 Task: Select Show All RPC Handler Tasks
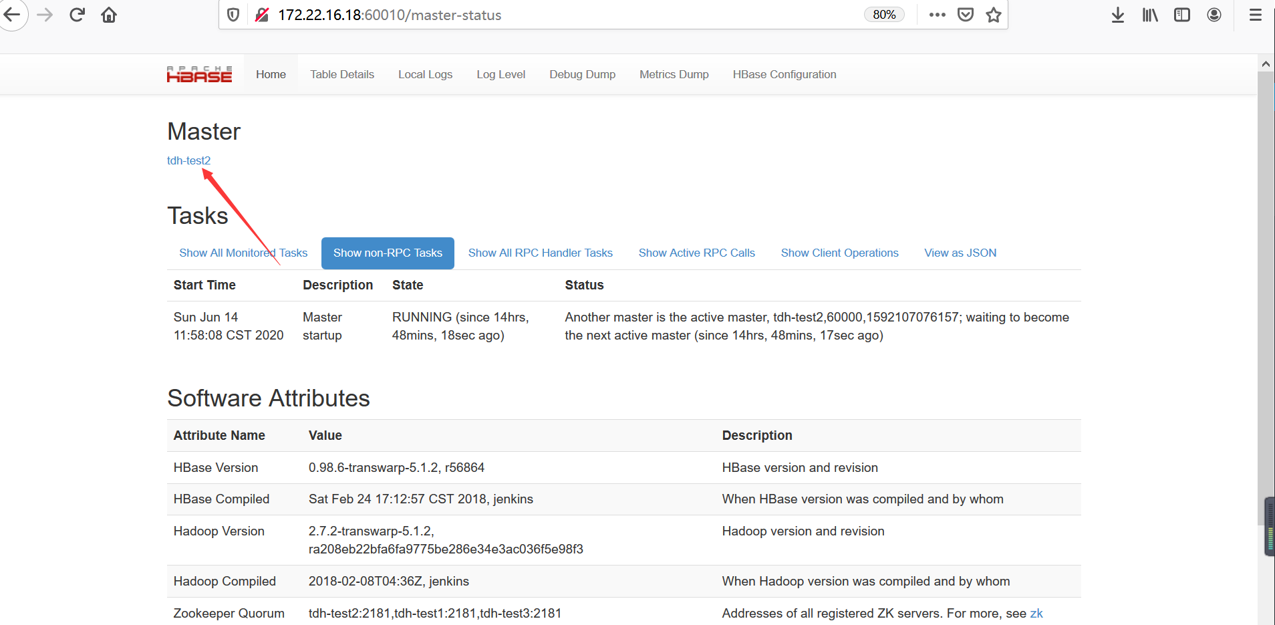click(540, 253)
